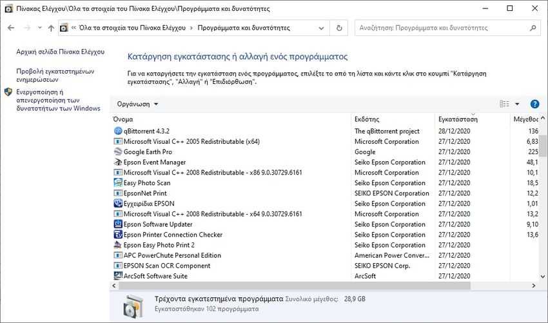The width and height of the screenshot is (548, 323).
Task: Click the program search input field
Action: 442,28
